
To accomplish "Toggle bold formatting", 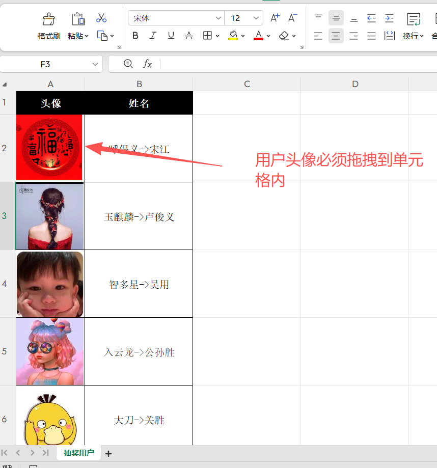I will [x=135, y=36].
